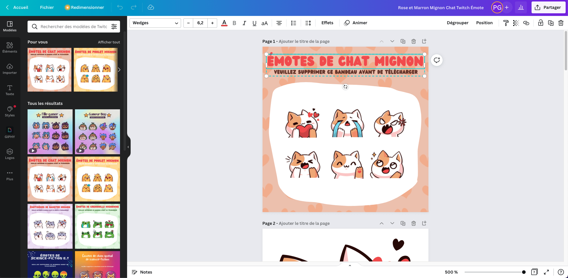Open the Éléments sidebar panel

10,48
